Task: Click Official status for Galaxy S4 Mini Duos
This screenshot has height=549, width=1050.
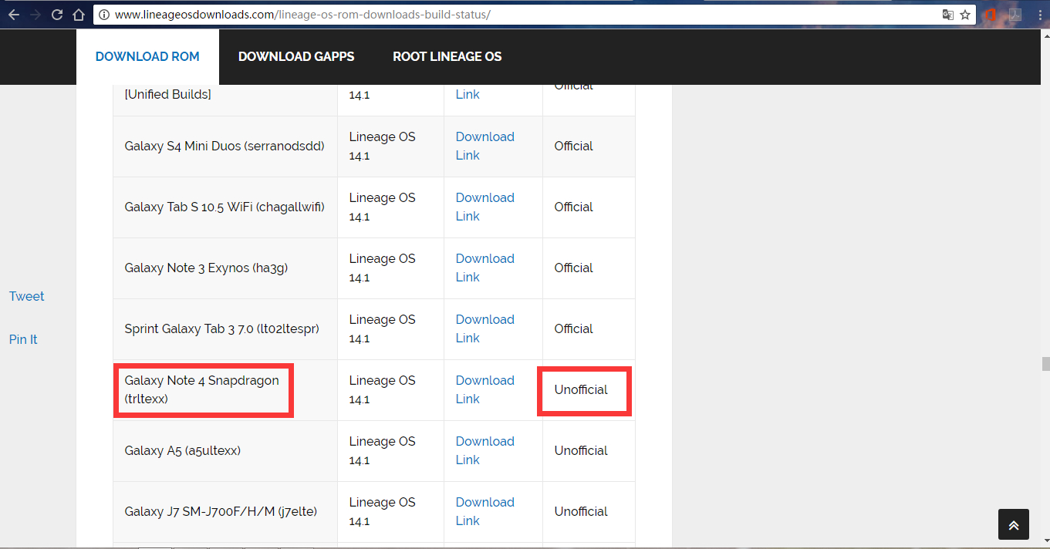Action: tap(574, 146)
